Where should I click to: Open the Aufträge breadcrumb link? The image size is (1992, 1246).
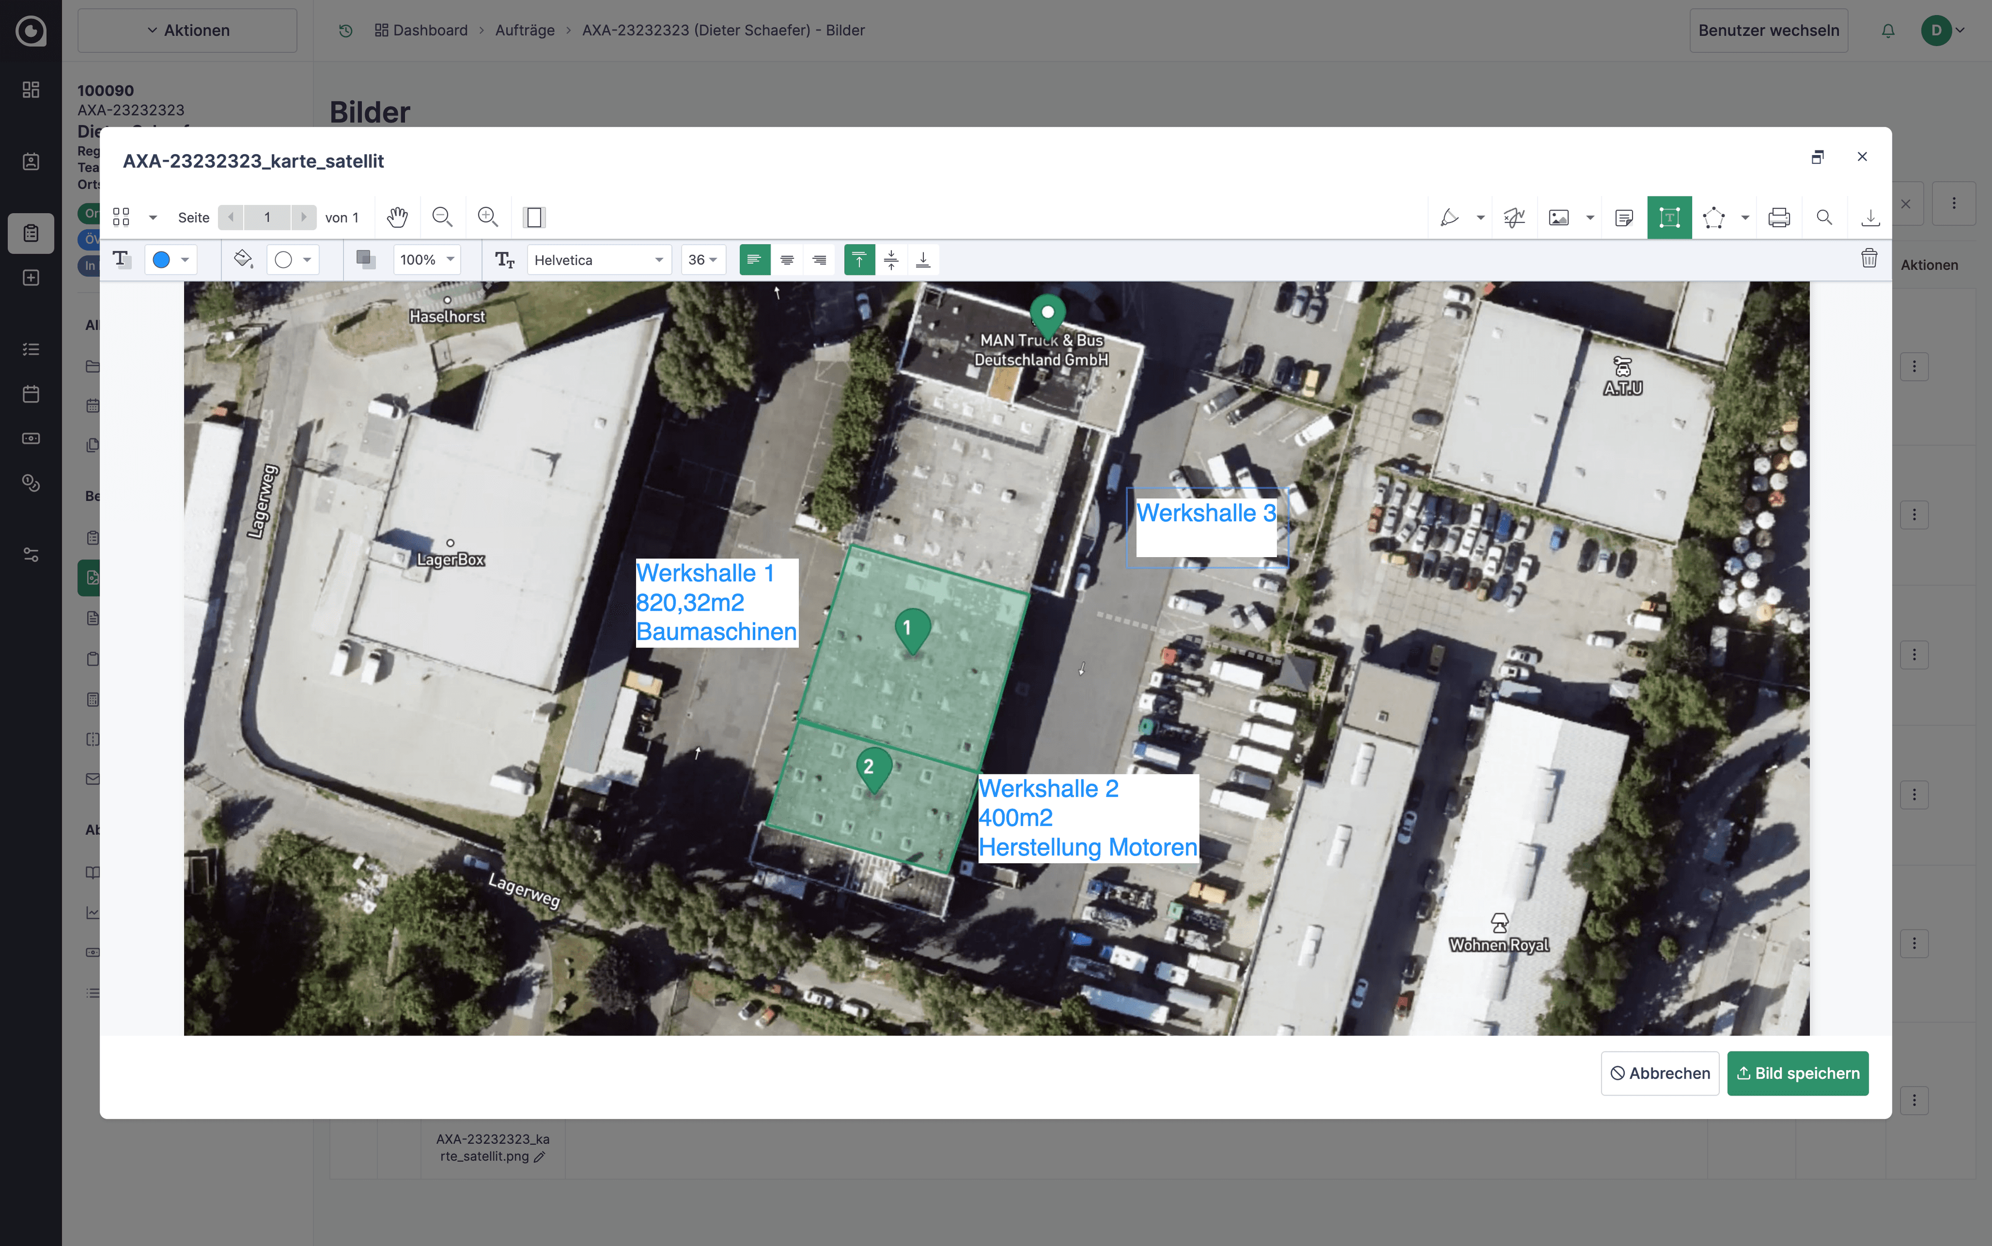525,31
